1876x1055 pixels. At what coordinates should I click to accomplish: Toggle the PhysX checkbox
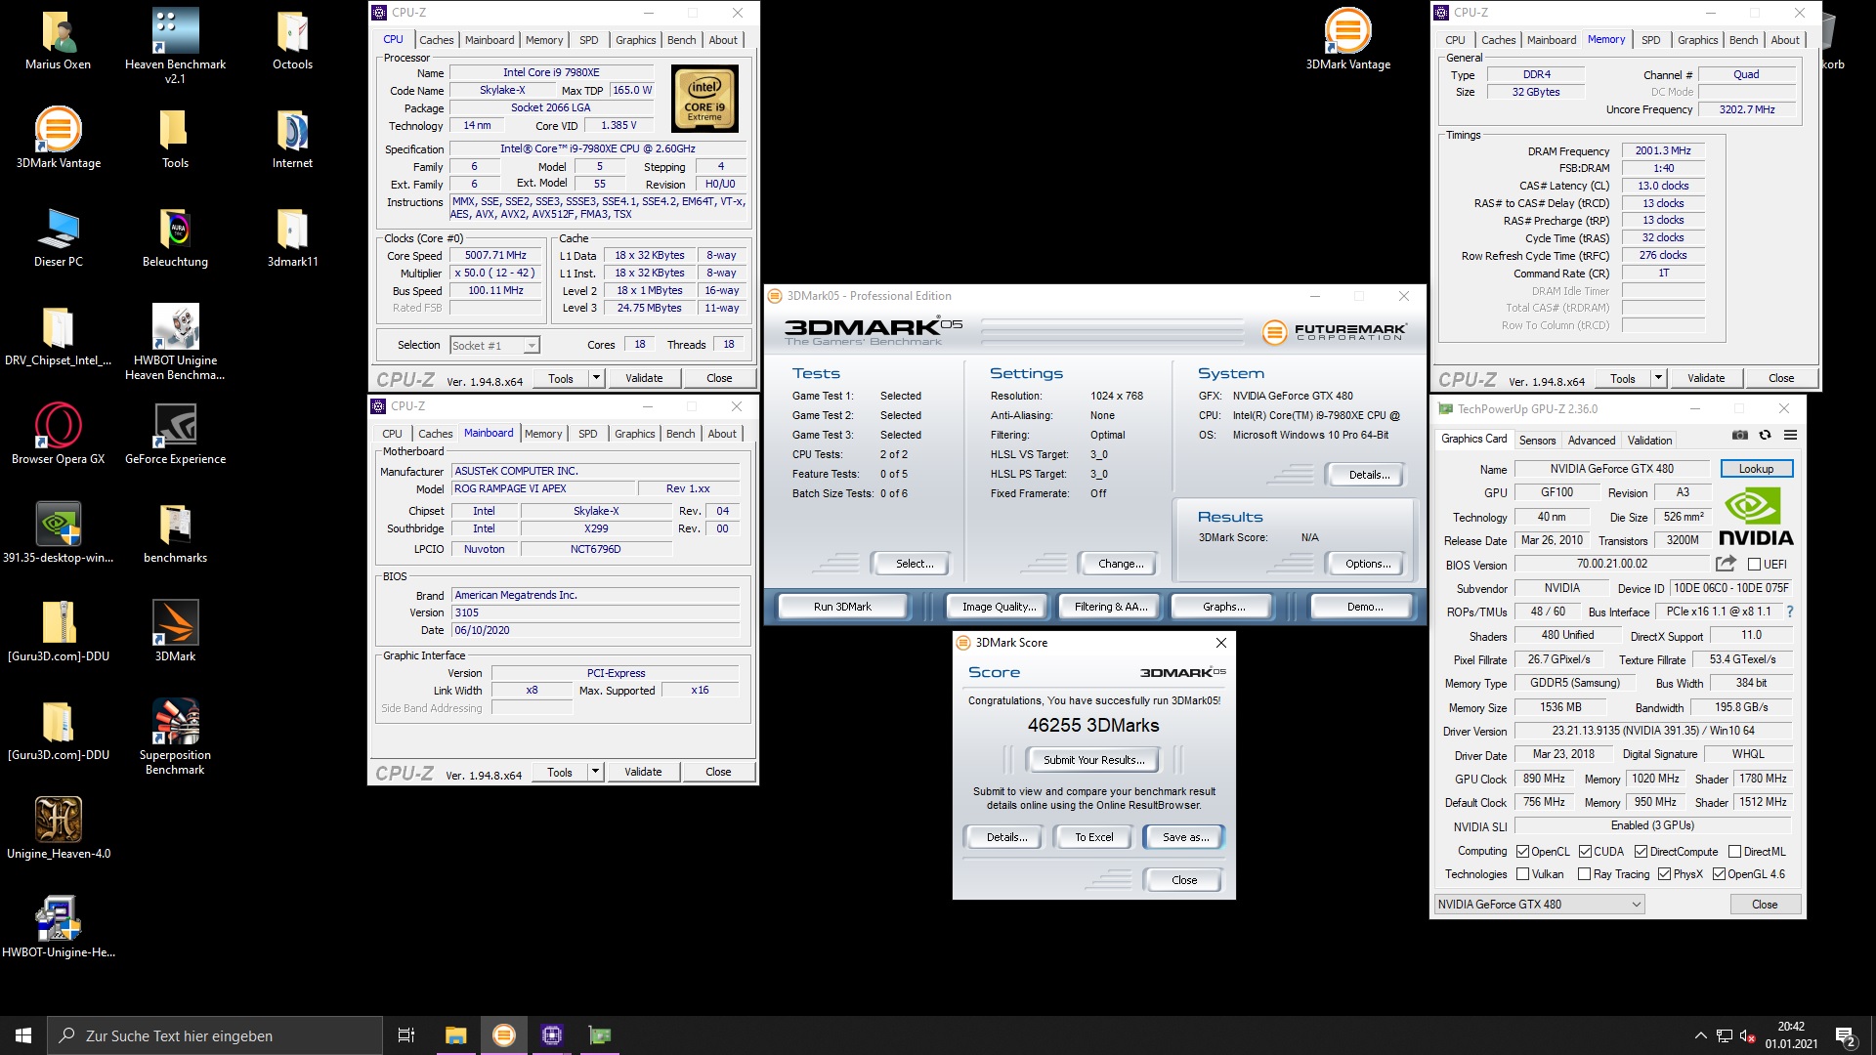click(x=1664, y=874)
